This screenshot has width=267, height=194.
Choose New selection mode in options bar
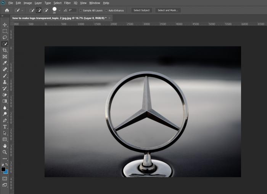(32, 10)
